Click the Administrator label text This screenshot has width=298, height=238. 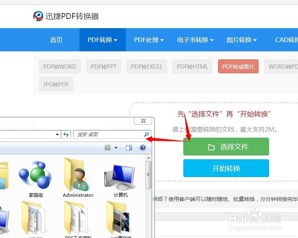(78, 195)
